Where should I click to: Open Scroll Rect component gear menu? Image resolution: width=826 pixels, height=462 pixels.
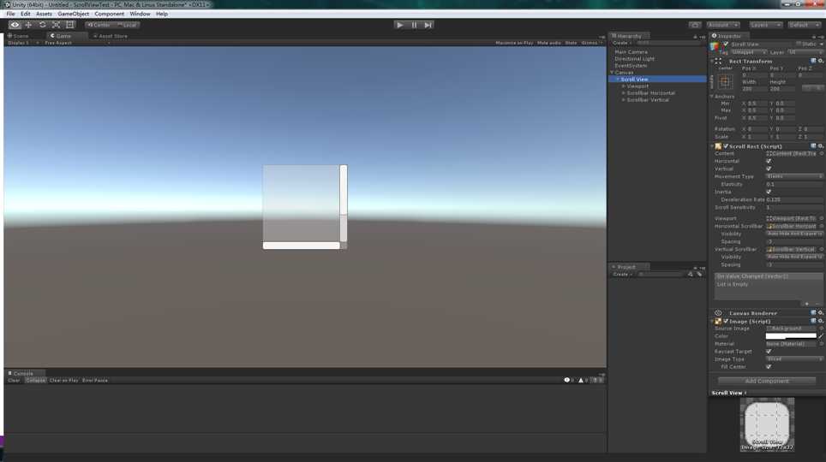(x=820, y=146)
